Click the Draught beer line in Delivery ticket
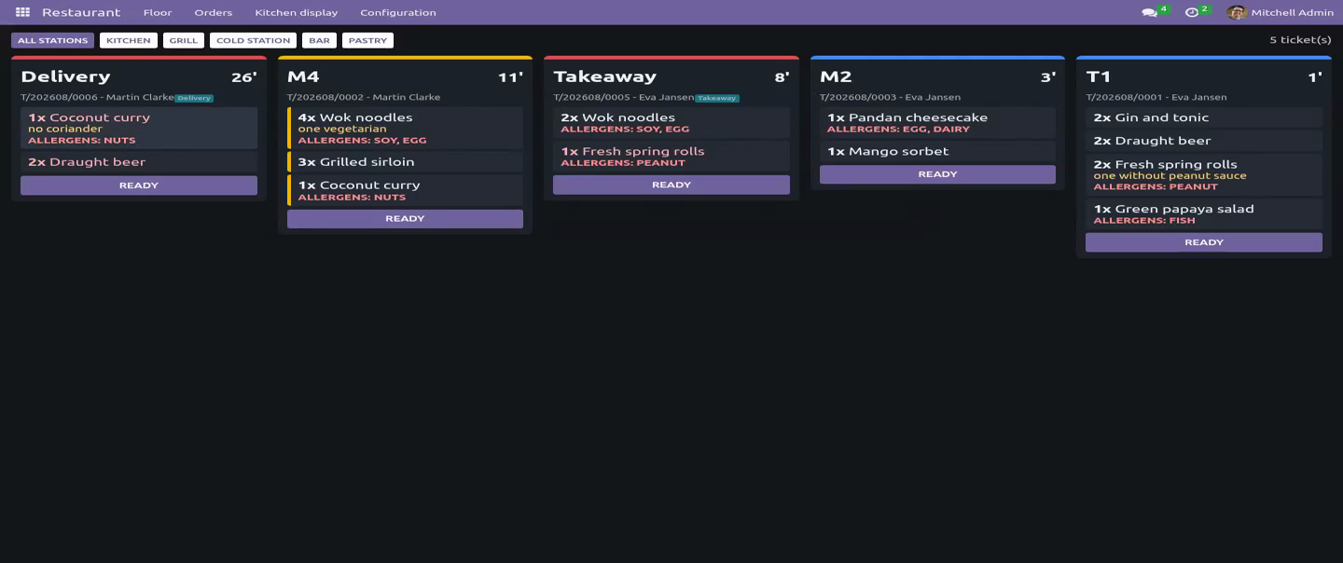1343x563 pixels. [139, 162]
